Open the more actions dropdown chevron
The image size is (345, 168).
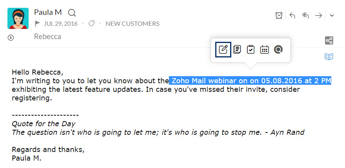(x=332, y=16)
